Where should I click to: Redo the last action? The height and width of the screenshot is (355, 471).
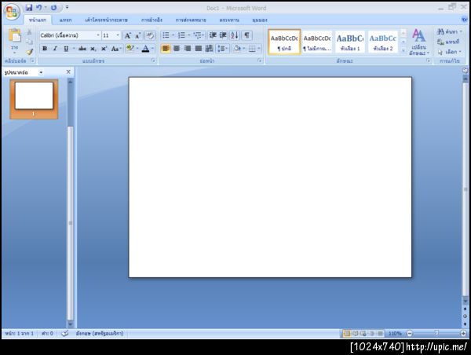coord(53,8)
